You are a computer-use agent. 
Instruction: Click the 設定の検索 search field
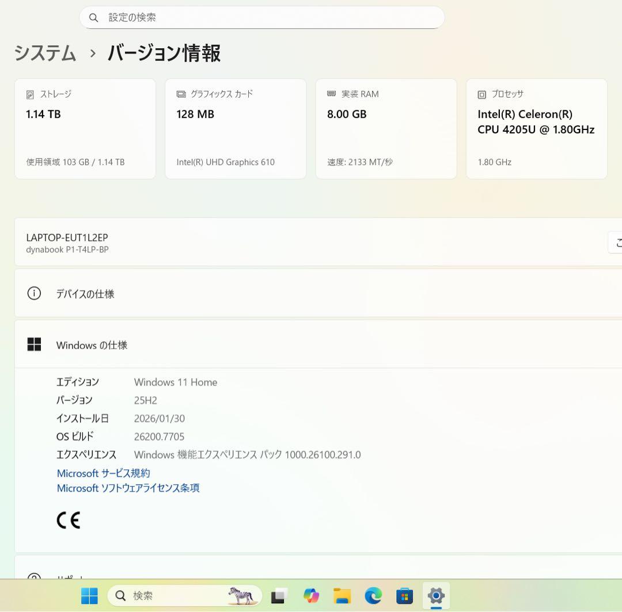point(262,18)
